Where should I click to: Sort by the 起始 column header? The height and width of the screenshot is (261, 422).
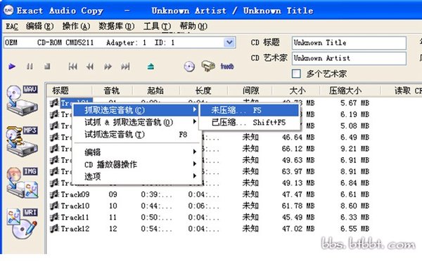(x=156, y=91)
